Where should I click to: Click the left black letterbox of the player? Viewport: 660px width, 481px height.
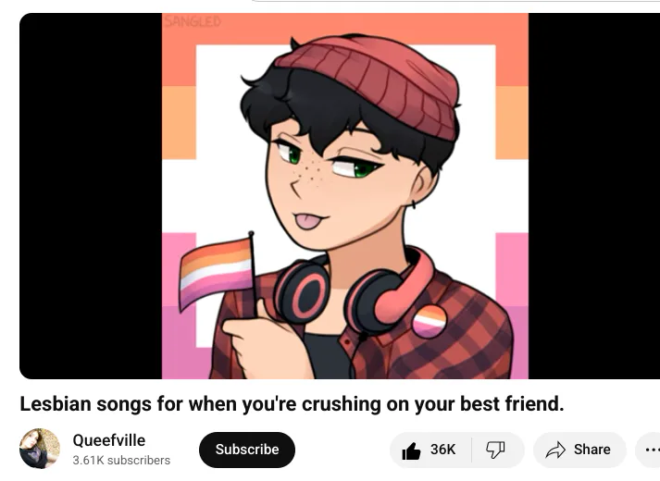(x=91, y=196)
